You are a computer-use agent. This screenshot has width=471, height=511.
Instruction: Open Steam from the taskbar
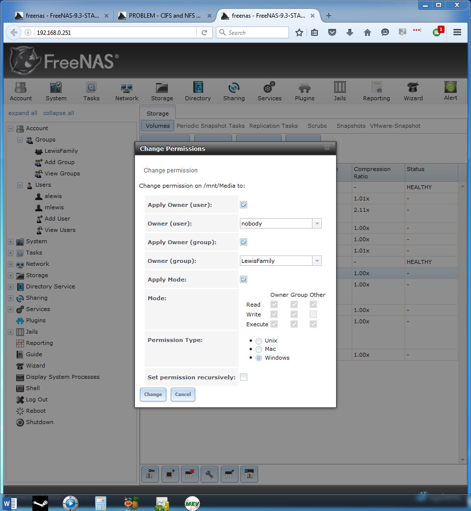click(x=40, y=503)
